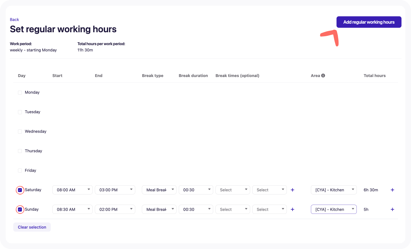
Task: Go Back via the top link
Action: [x=14, y=19]
